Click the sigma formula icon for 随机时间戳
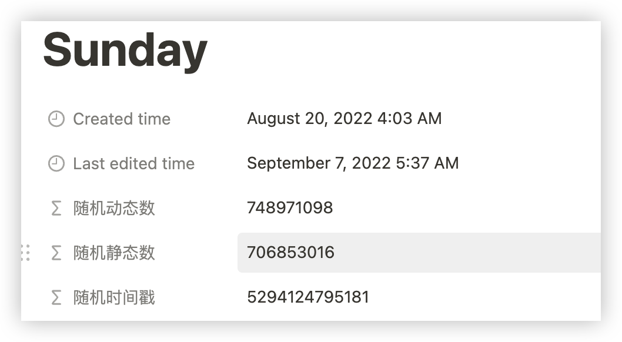The height and width of the screenshot is (342, 622). pyautogui.click(x=56, y=297)
